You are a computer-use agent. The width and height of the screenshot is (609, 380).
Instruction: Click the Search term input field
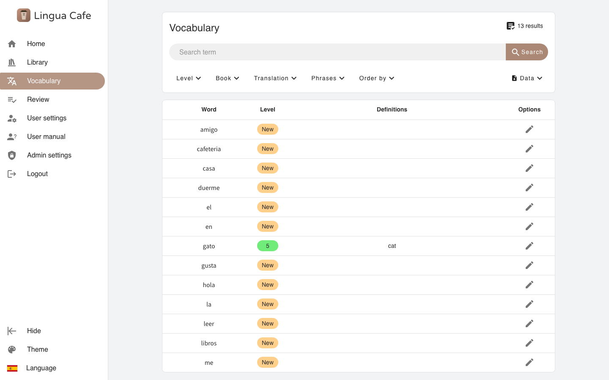[337, 52]
